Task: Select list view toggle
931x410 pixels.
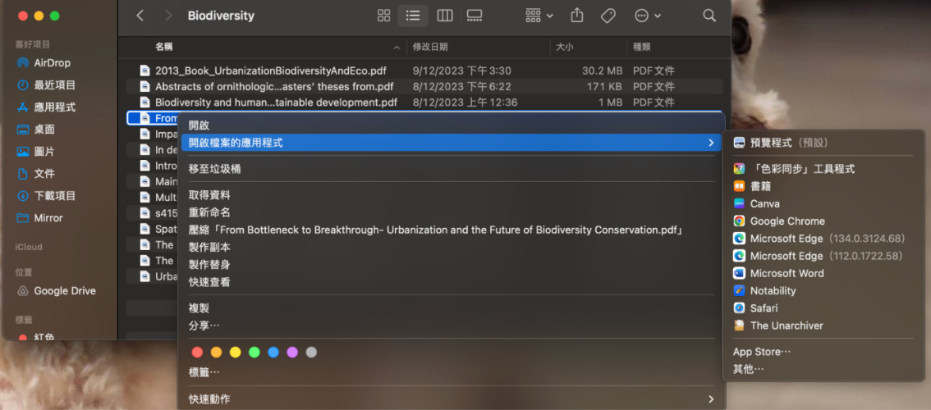Action: click(x=413, y=16)
